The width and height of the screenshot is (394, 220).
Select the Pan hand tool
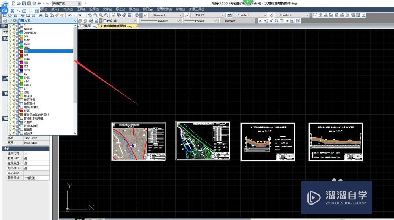click(x=90, y=15)
